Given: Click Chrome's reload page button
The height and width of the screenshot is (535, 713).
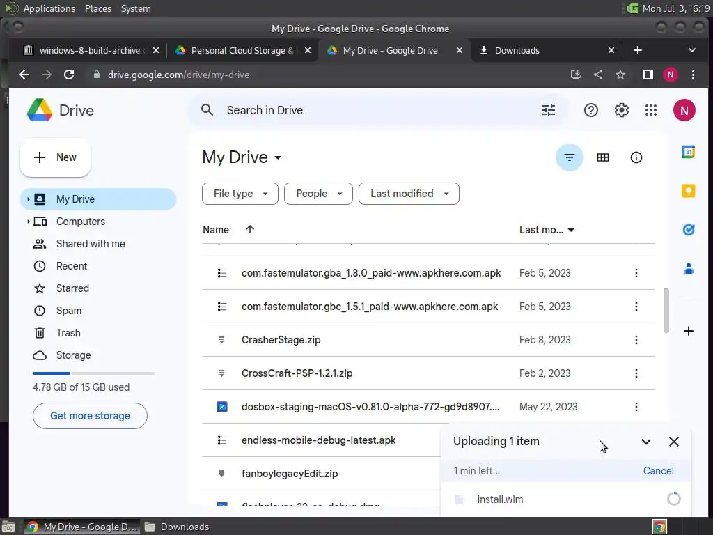Looking at the screenshot, I should (69, 75).
